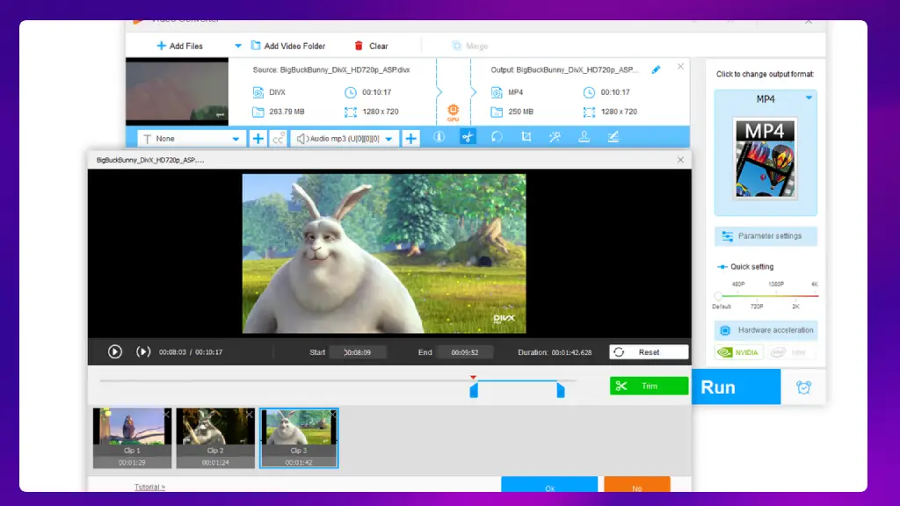This screenshot has width=900, height=506.
Task: Open the Metadata editing tool
Action: pos(613,136)
